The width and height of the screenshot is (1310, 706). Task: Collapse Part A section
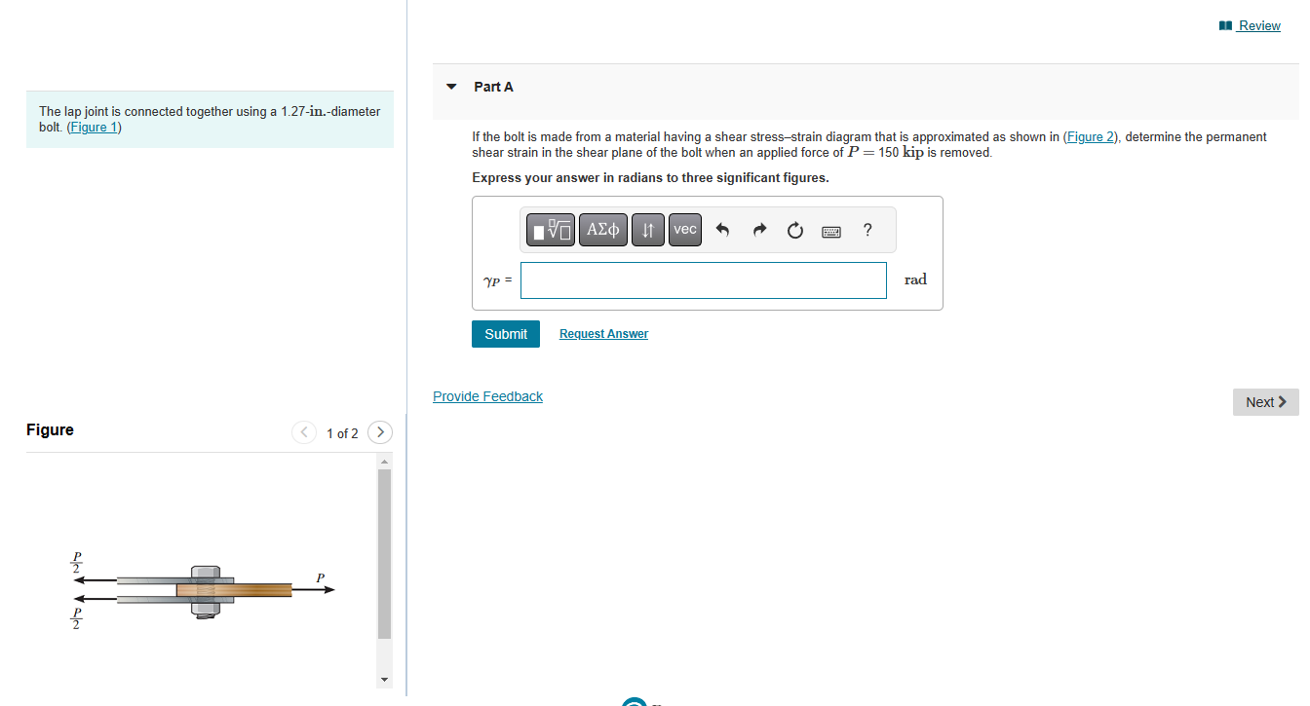tap(451, 87)
